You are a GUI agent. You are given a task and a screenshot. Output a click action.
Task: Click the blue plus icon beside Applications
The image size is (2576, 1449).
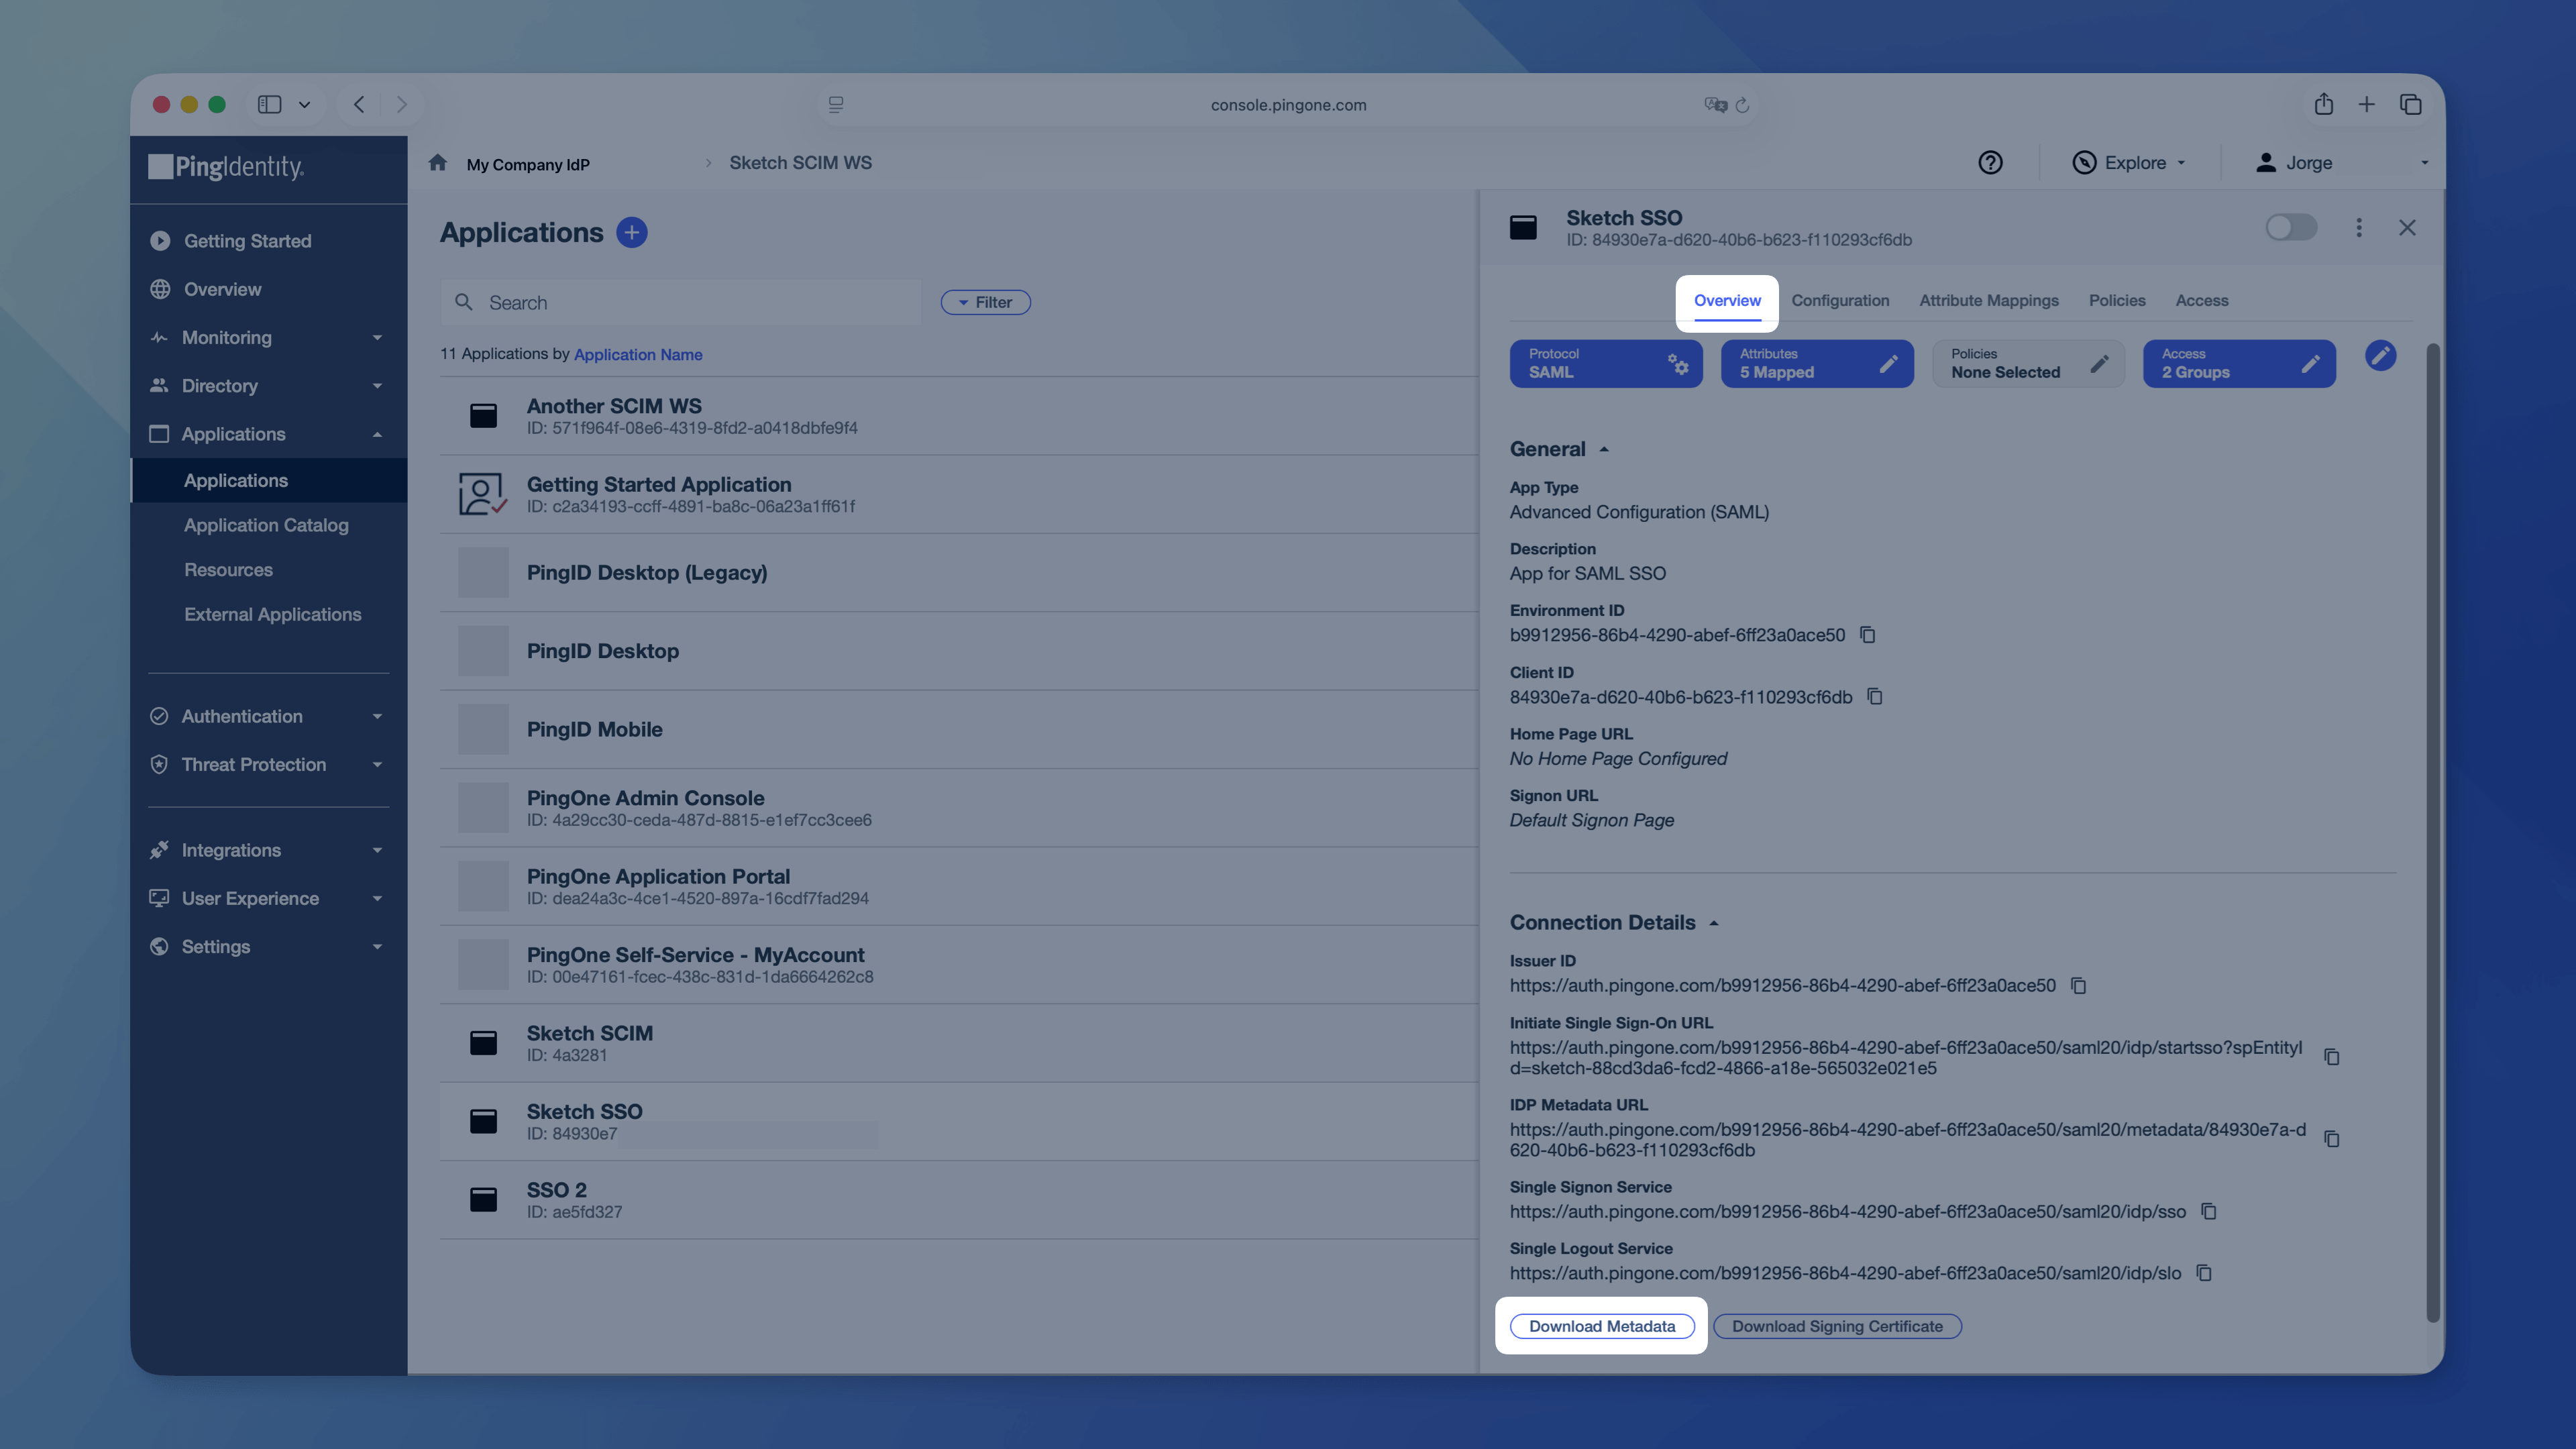pos(631,232)
